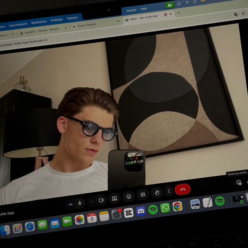248x248 pixels.
Task: Open the Preview app icon in Dock
Action: [x=195, y=204]
